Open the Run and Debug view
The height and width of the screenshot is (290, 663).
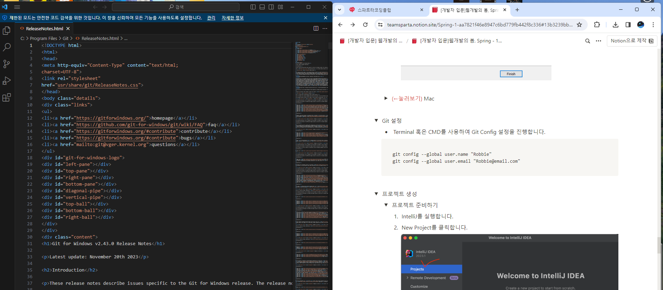7,81
